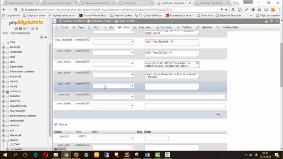The width and height of the screenshot is (283, 159).
Task: Switch to the Ara tab
Action: coord(109,27)
